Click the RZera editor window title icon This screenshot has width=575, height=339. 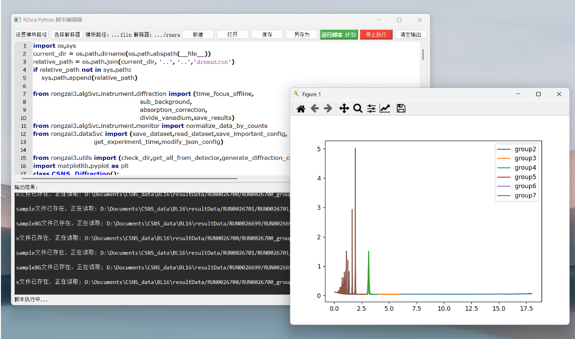click(17, 20)
